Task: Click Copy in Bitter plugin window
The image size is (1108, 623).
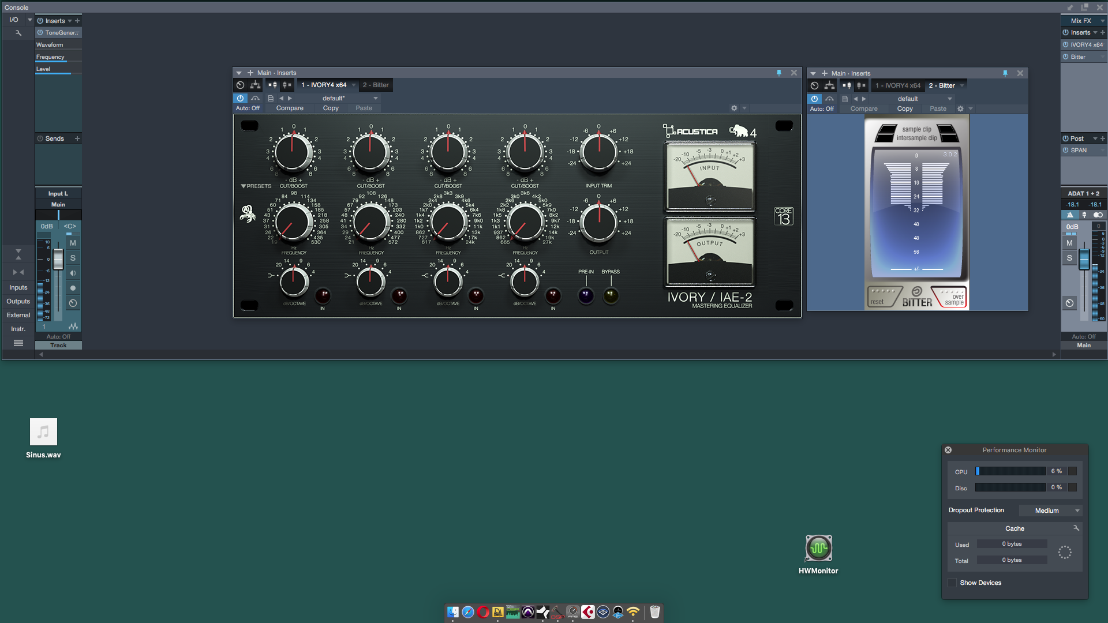Action: click(904, 108)
